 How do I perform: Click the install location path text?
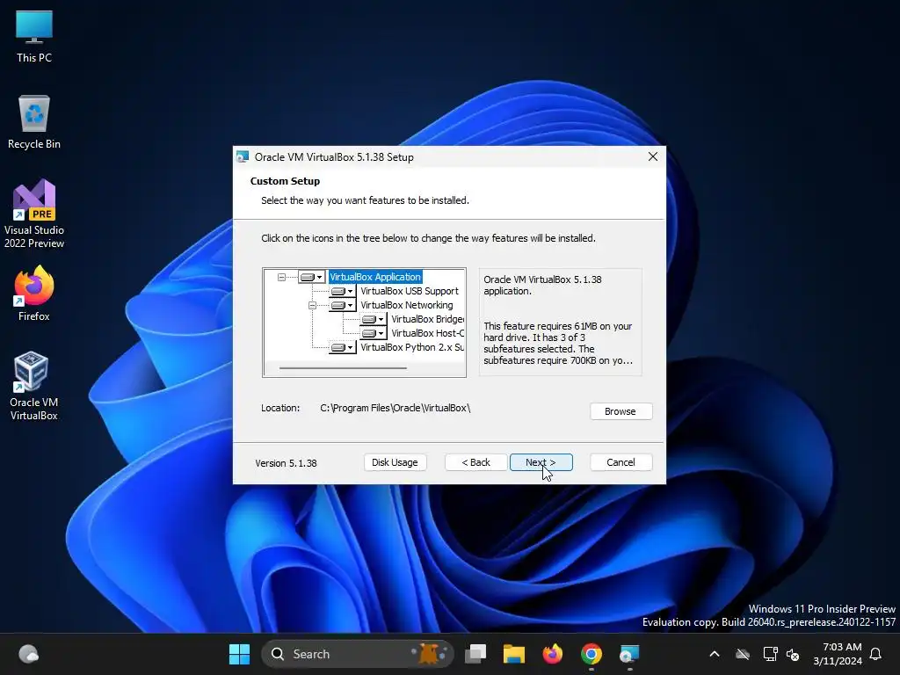(x=396, y=408)
